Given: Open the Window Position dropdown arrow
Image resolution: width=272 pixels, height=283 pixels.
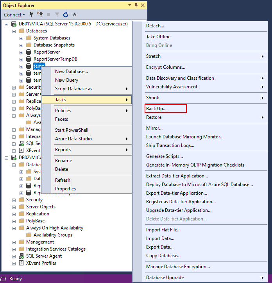Looking at the screenshot, I should pos(129,5).
